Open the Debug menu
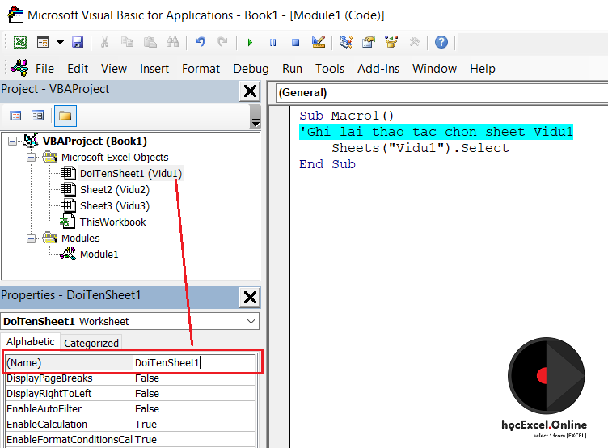The image size is (608, 448). pyautogui.click(x=251, y=69)
